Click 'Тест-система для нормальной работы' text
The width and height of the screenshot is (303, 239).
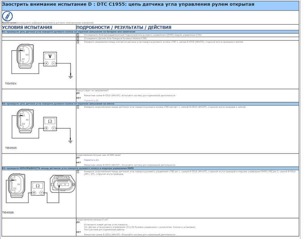coord(104,230)
